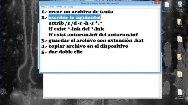
Task: Click the line 'dar doble clic'
Action: (66, 52)
